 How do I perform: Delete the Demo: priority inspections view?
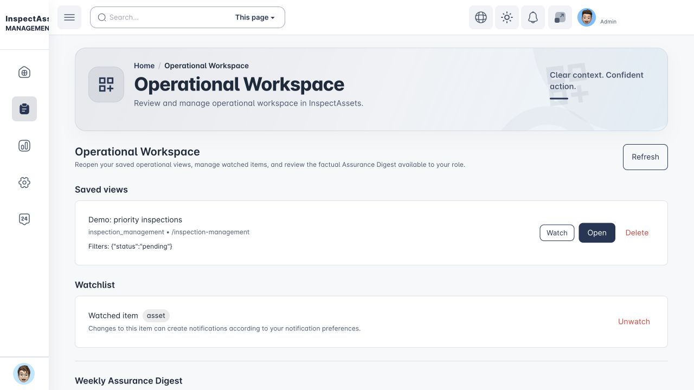point(637,233)
